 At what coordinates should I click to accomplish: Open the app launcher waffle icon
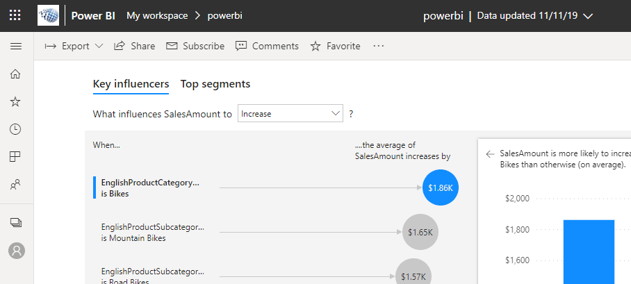15,15
